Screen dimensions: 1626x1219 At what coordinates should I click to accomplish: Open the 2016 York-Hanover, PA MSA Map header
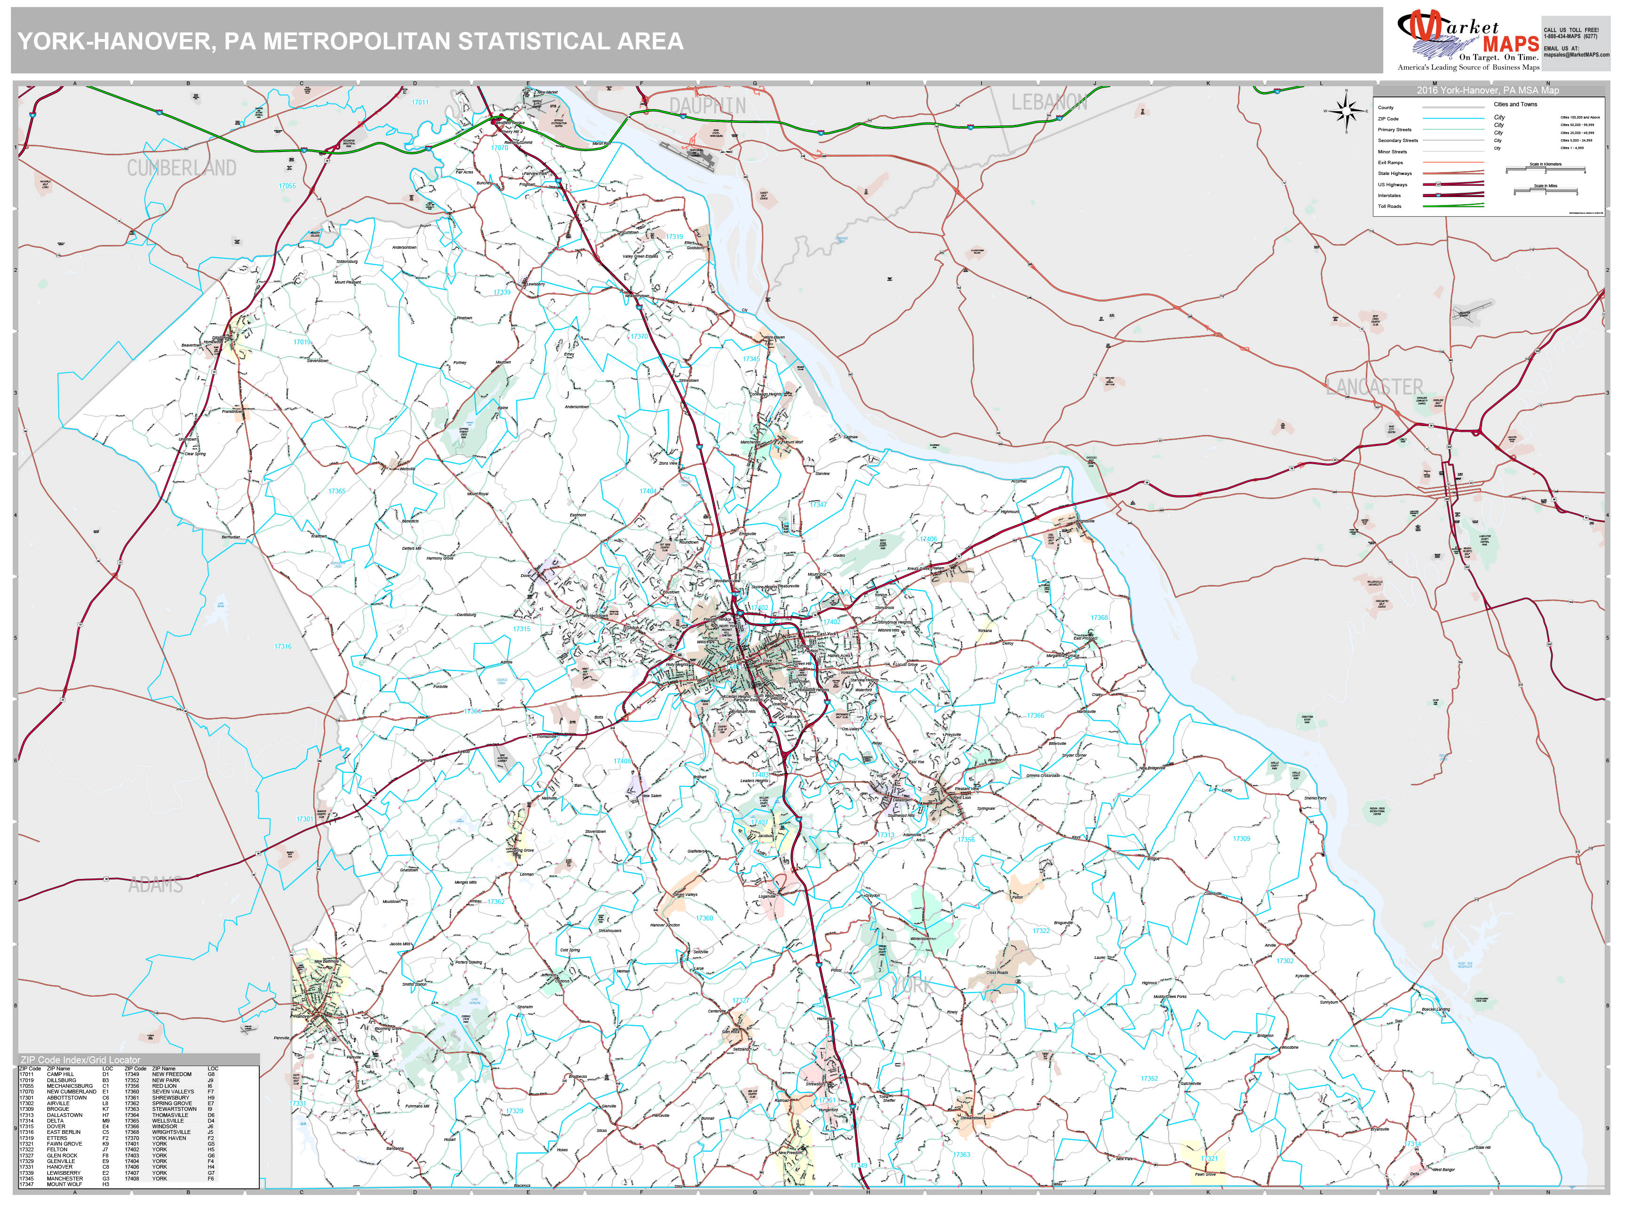(x=1489, y=91)
